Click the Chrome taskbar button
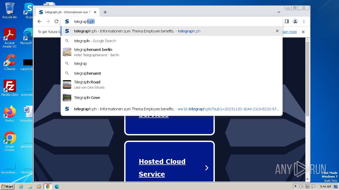Image resolution: width=339 pixels, height=190 pixels. coord(48,187)
